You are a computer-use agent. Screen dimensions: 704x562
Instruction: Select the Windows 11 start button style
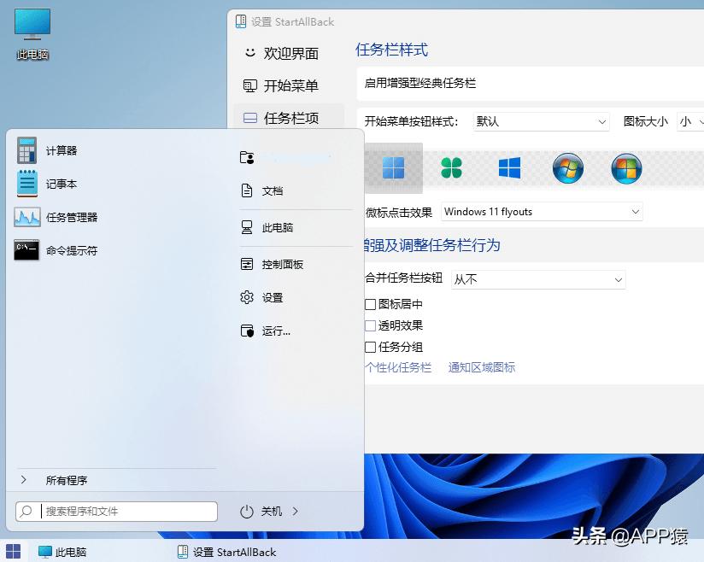click(393, 168)
